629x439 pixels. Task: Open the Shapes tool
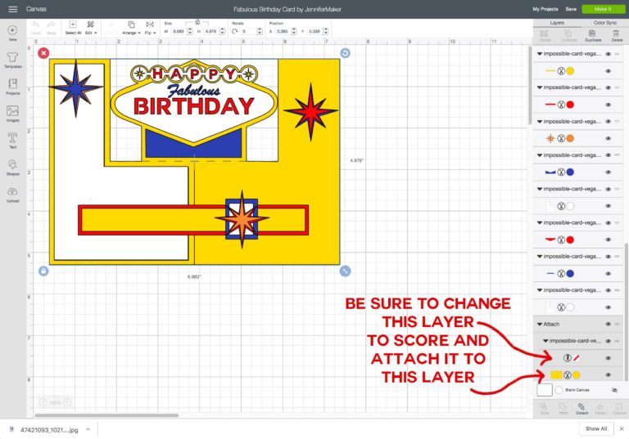[x=12, y=167]
